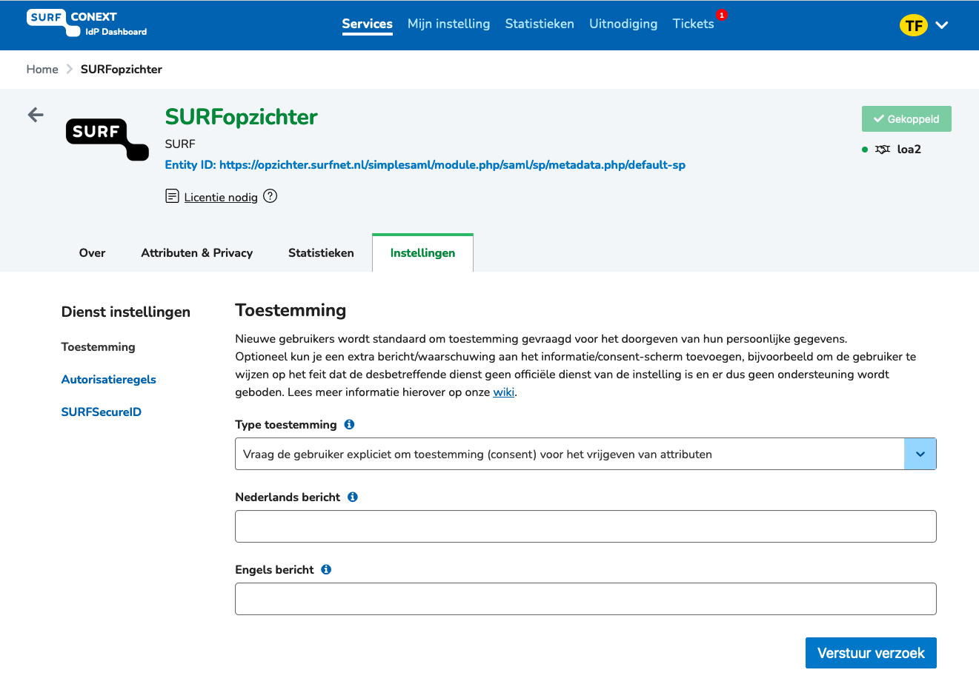Click the red Tickets notification badge
The width and height of the screenshot is (979, 684).
pos(722,15)
